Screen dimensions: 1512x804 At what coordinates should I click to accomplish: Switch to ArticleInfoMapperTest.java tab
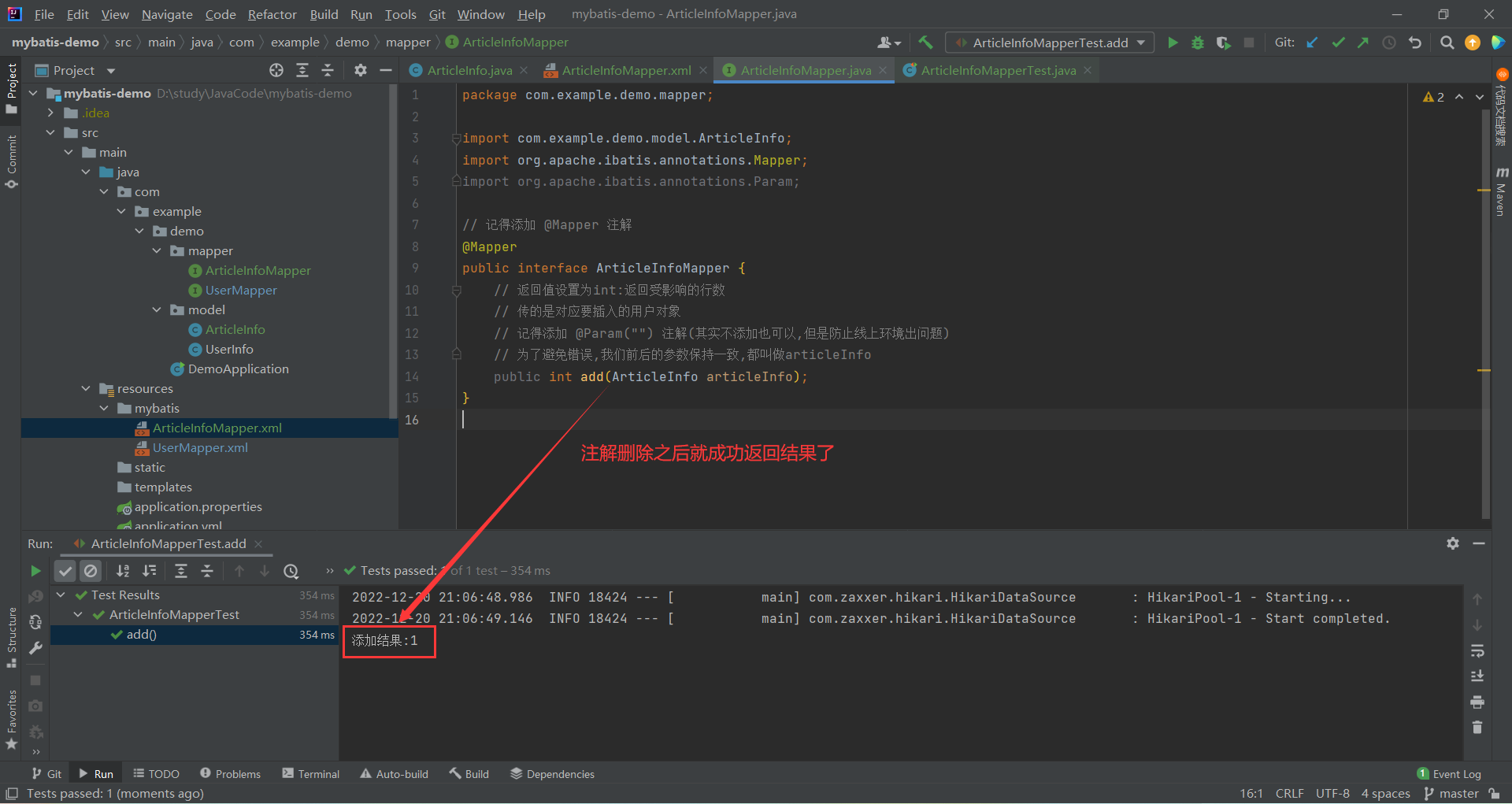pos(998,70)
